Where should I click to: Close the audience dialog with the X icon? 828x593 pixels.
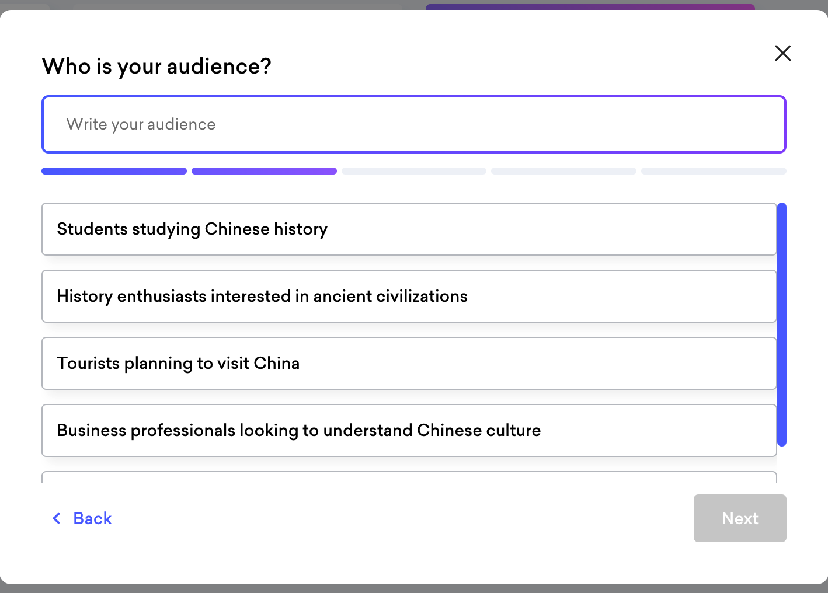point(782,53)
